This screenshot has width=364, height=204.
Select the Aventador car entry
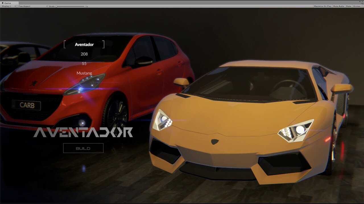point(84,44)
